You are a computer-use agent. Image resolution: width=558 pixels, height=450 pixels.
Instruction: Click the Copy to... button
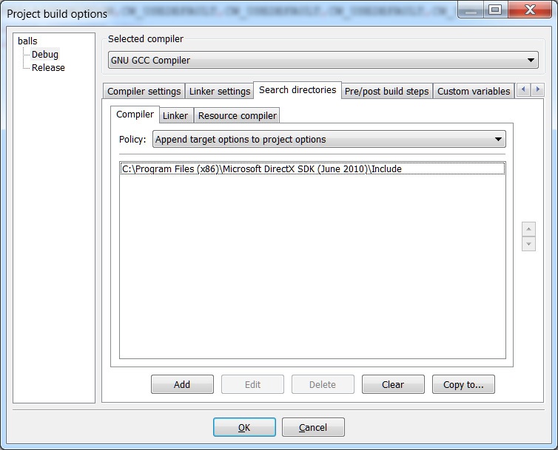(463, 384)
